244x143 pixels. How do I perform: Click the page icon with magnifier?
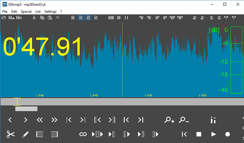click(x=96, y=18)
